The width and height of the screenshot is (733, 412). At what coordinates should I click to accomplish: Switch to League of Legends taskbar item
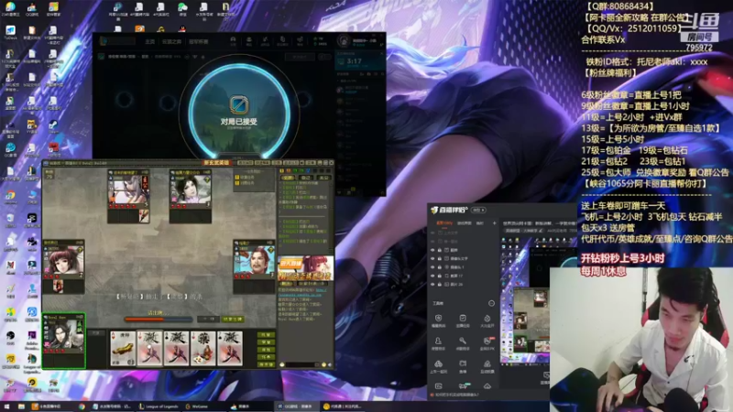(x=159, y=407)
